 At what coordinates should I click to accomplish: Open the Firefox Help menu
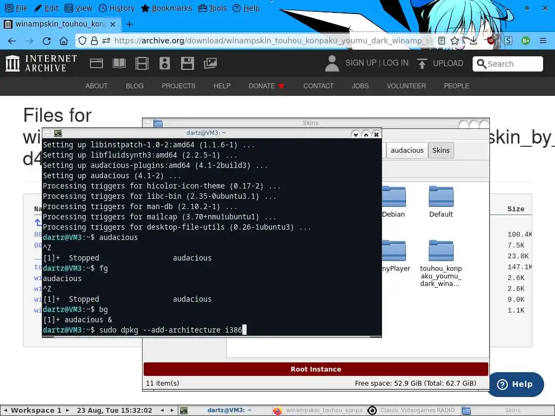pos(246,8)
